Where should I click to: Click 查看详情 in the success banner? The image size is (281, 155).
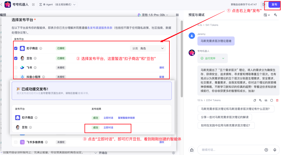pos(83,93)
